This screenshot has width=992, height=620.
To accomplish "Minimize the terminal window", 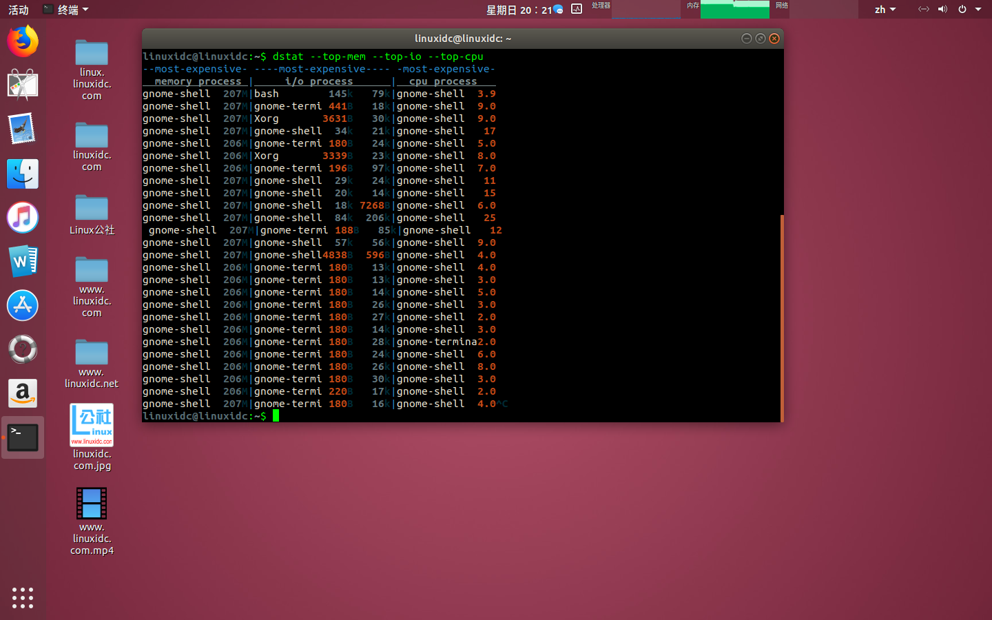I will pos(746,39).
